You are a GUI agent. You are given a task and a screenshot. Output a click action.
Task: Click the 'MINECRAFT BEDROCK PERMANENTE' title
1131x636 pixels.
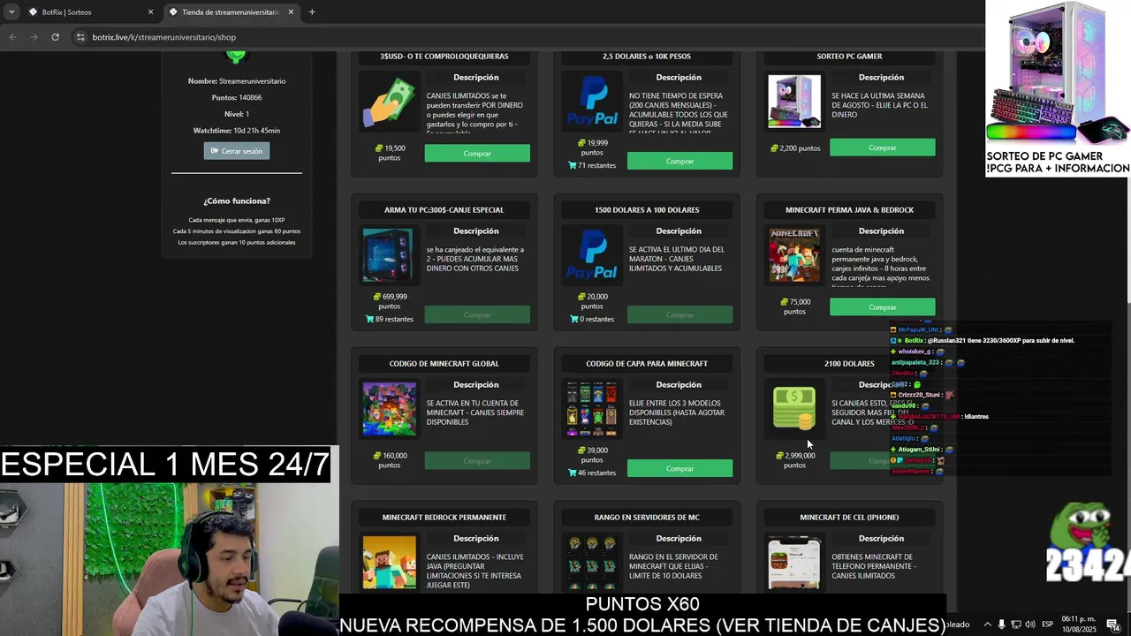tap(444, 518)
